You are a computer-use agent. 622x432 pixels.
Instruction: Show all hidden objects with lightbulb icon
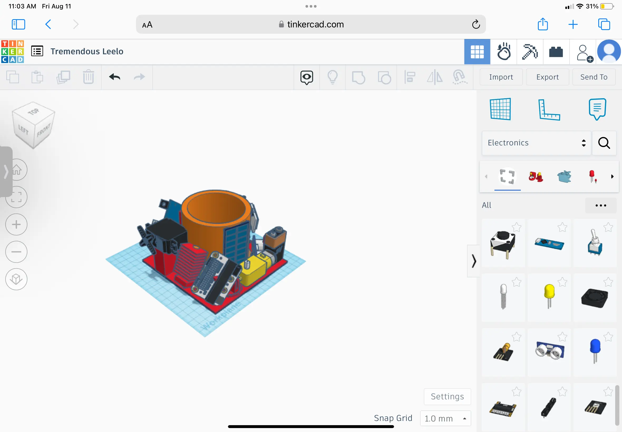[333, 77]
